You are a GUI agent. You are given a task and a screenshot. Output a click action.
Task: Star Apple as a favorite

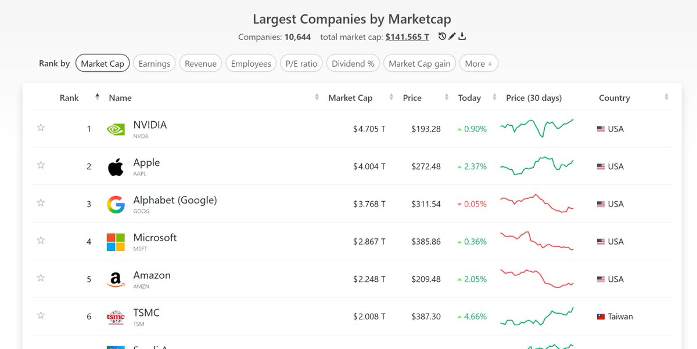click(x=41, y=165)
